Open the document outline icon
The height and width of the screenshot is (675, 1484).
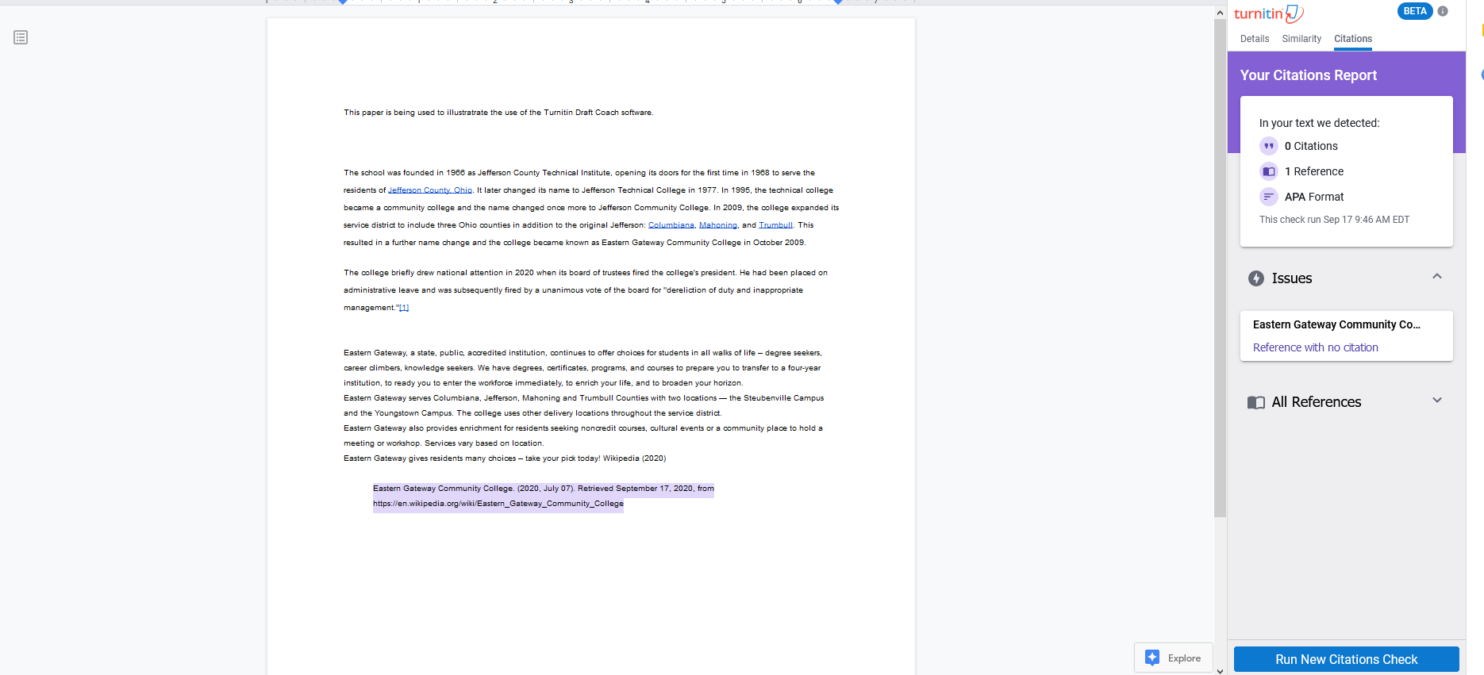[x=21, y=37]
